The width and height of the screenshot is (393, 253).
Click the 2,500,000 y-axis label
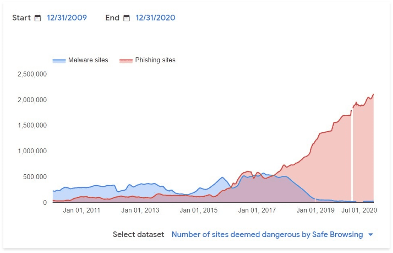[x=32, y=74]
